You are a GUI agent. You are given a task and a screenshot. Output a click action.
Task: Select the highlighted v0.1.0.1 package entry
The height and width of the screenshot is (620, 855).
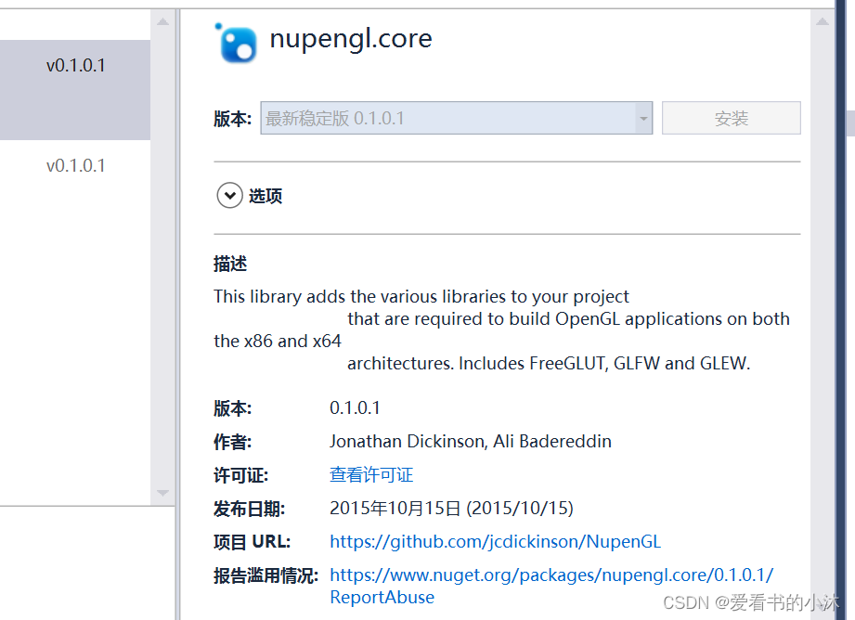[x=75, y=89]
